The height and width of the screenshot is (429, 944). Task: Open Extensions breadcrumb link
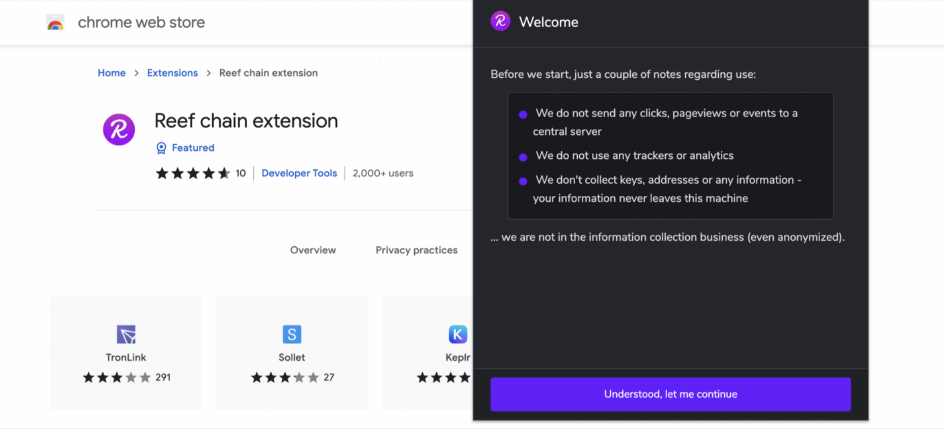click(172, 73)
